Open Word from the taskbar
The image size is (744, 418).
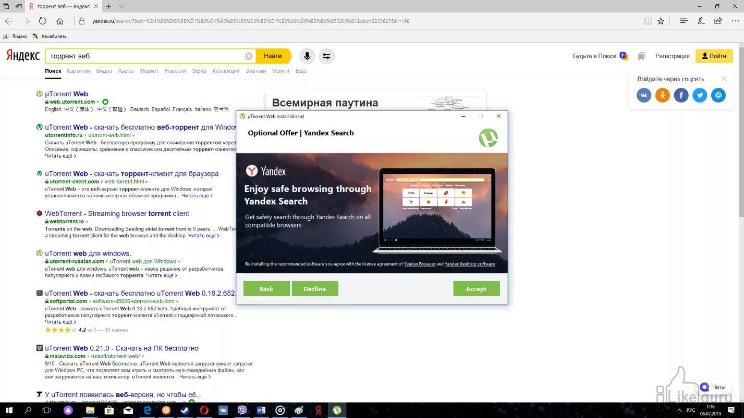261,410
